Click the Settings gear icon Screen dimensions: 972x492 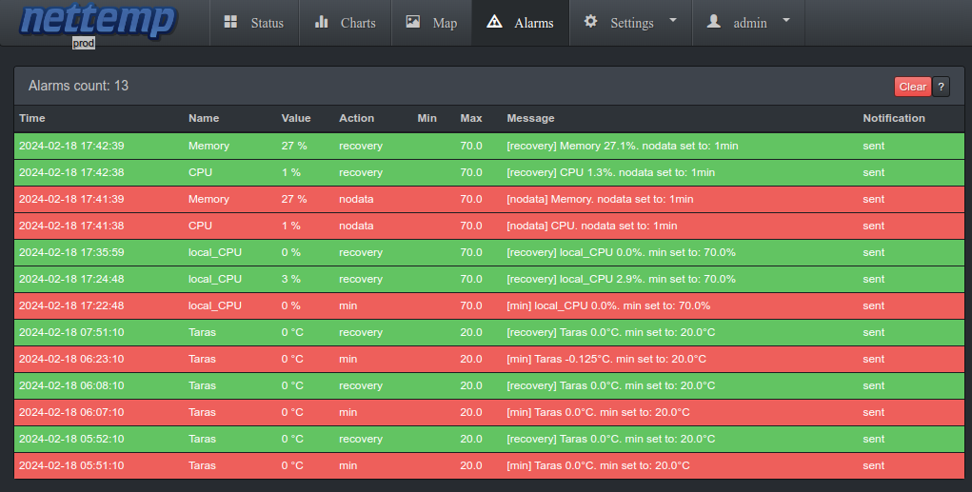(x=590, y=22)
